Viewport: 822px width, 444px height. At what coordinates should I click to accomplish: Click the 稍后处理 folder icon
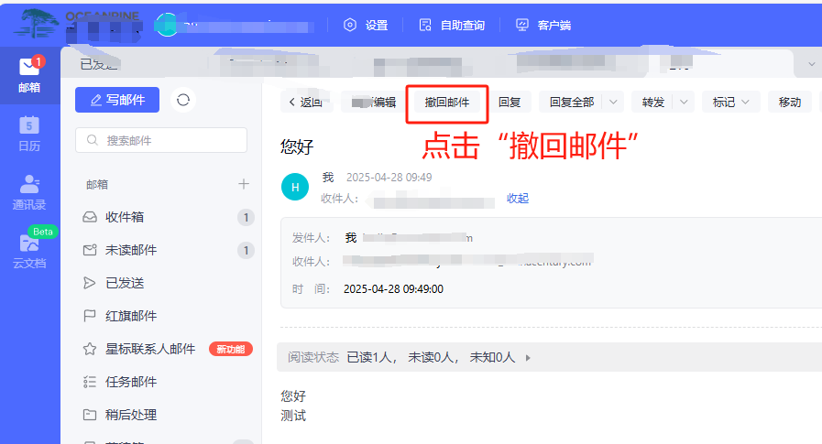pos(90,415)
